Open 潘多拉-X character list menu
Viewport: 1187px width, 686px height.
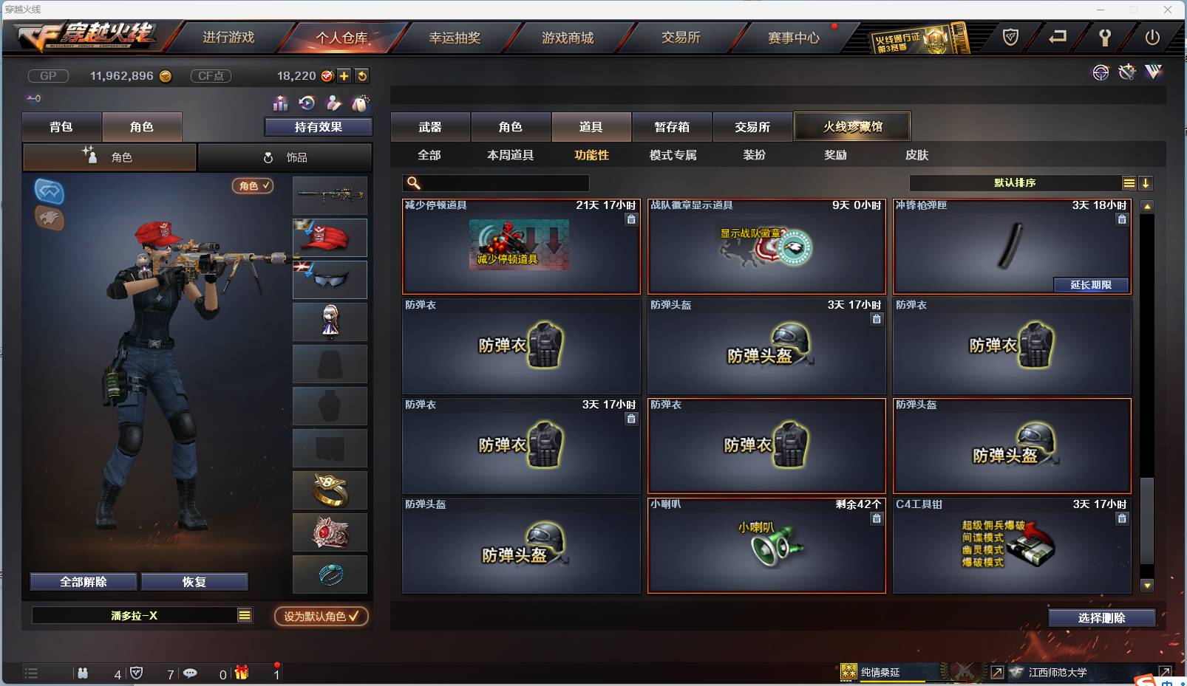[x=245, y=615]
